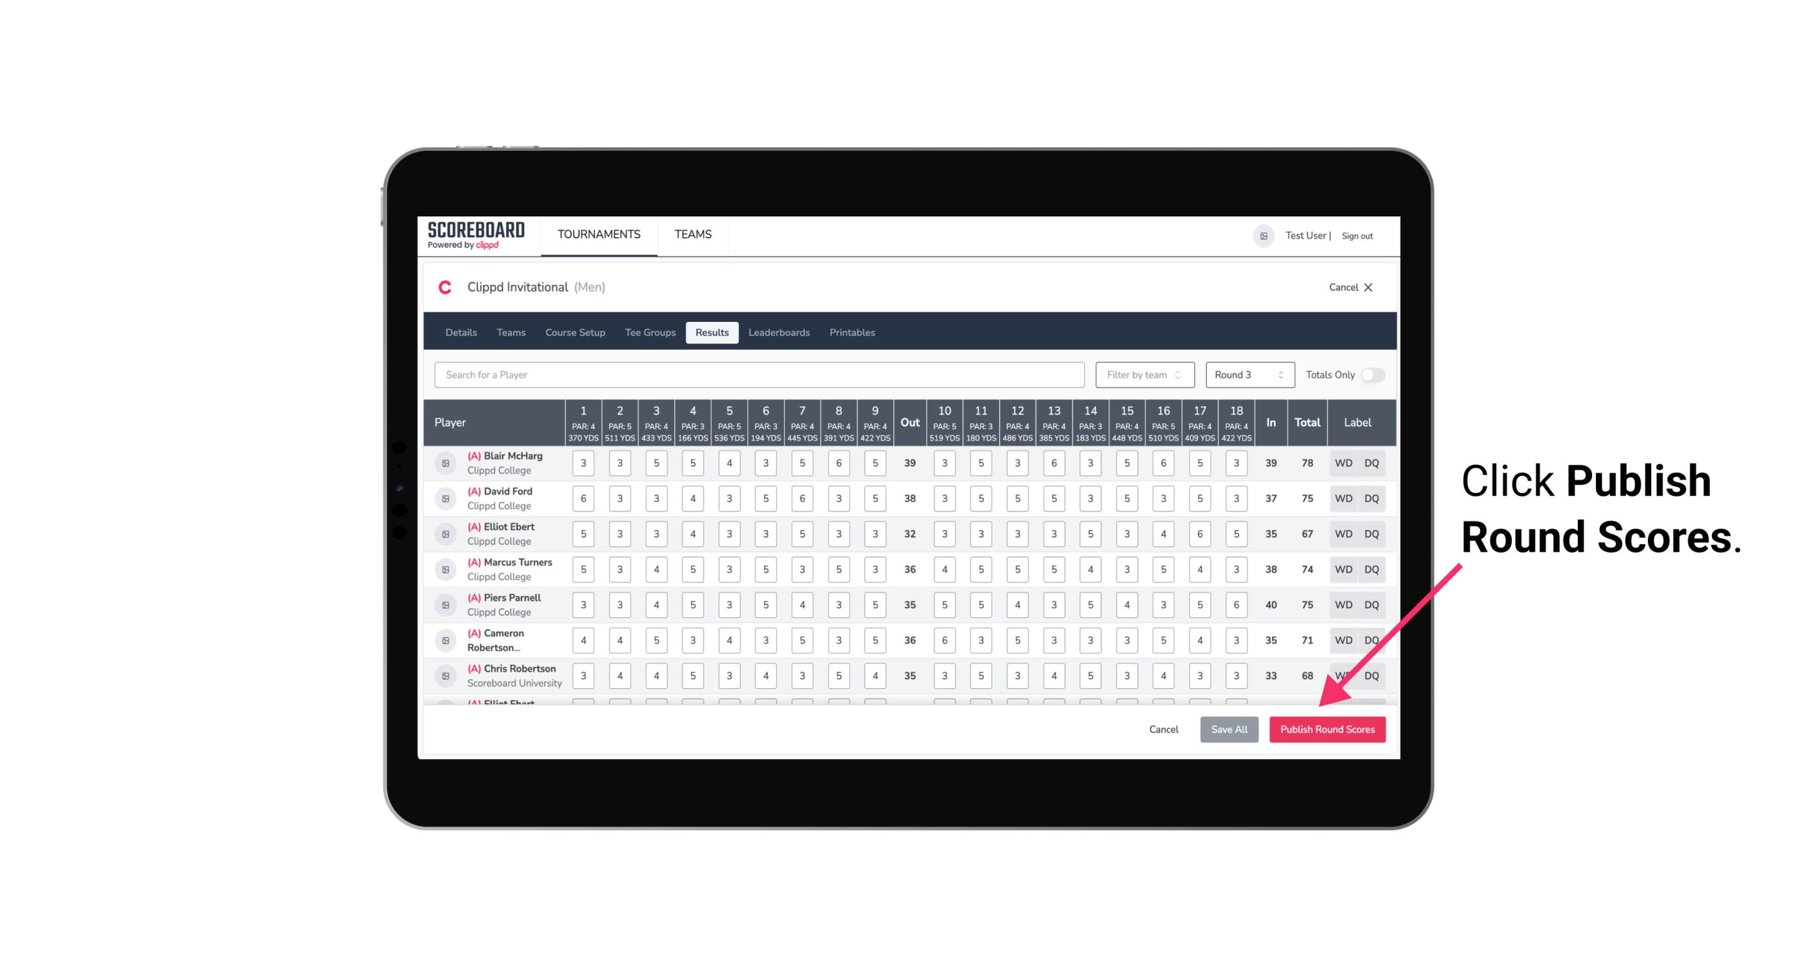The height and width of the screenshot is (976, 1815).
Task: Open the Round 3 dropdown selector
Action: (x=1247, y=375)
